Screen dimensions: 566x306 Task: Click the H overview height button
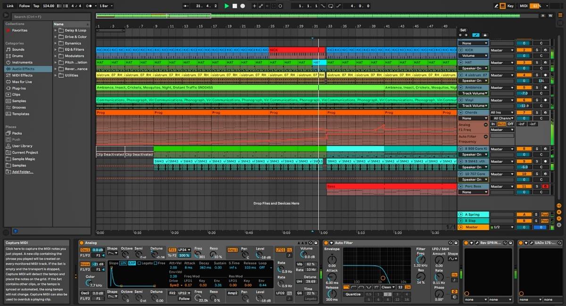tap(543, 16)
